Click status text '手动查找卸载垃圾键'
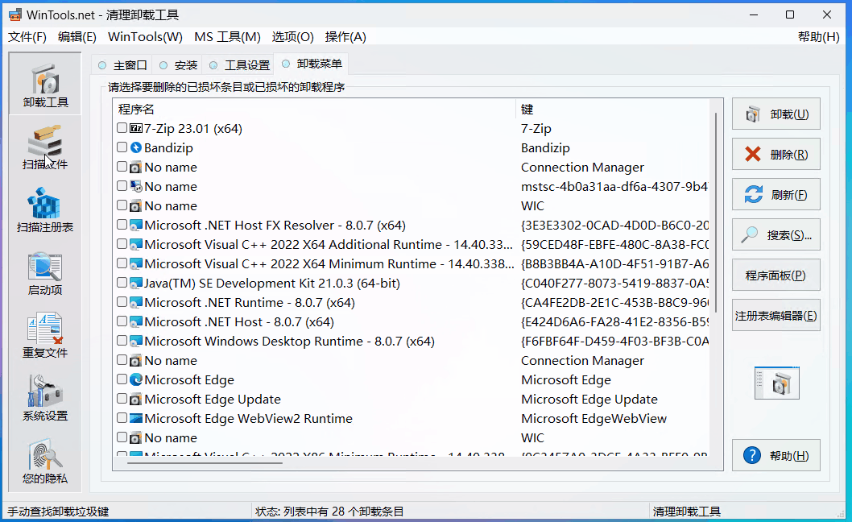Image resolution: width=852 pixels, height=522 pixels. click(58, 512)
